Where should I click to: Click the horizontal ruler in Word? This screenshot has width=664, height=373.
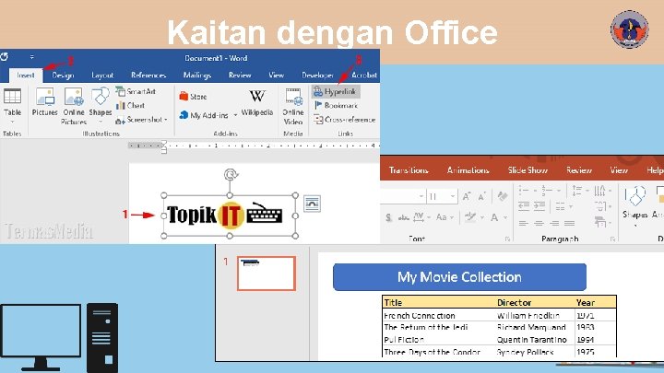(254, 146)
